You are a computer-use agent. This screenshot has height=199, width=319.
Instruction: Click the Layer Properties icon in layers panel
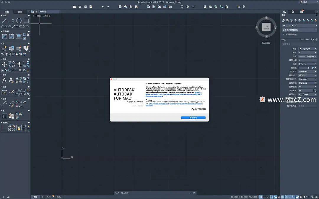[x=283, y=20]
